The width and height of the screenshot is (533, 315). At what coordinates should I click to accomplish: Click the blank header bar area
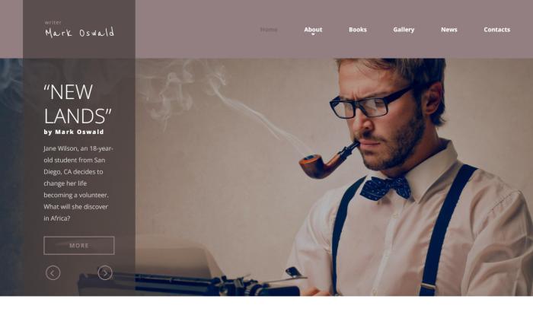(197, 29)
